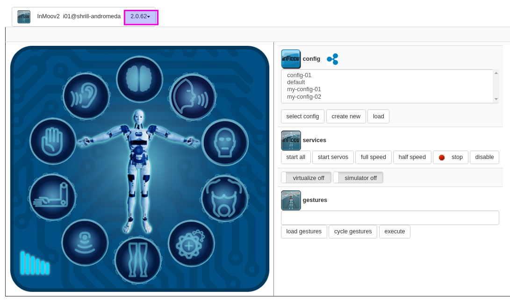Open the legs icon
The image size is (510, 303).
(138, 260)
